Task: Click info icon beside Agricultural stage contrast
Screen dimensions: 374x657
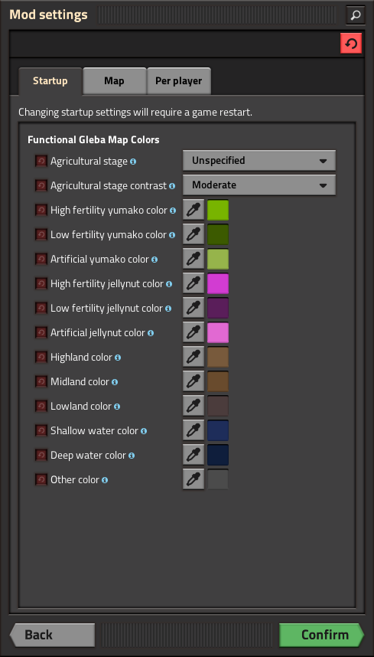Action: pos(172,185)
